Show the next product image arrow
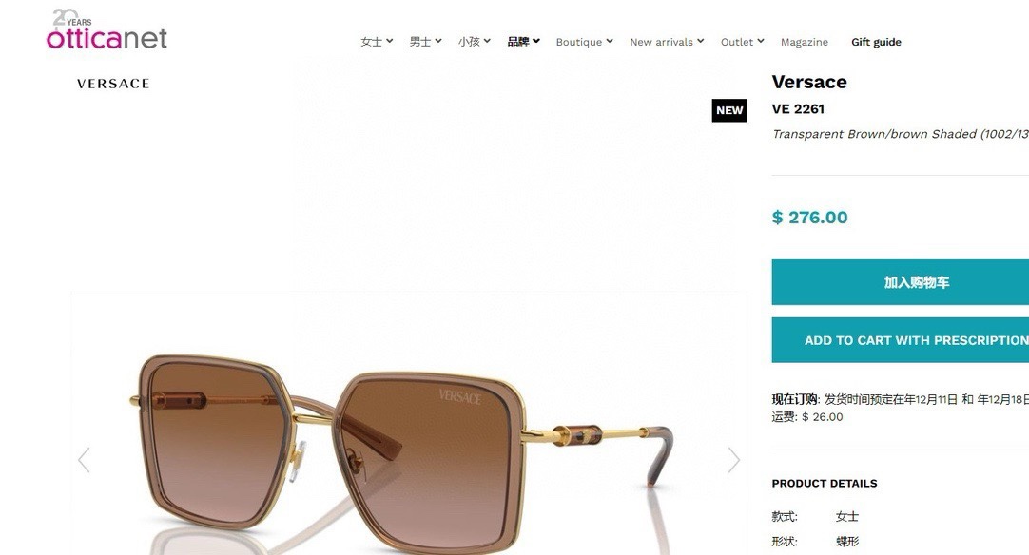The width and height of the screenshot is (1029, 555). pyautogui.click(x=733, y=460)
